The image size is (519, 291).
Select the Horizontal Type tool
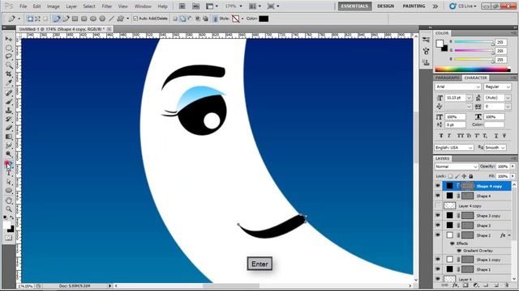coord(9,173)
